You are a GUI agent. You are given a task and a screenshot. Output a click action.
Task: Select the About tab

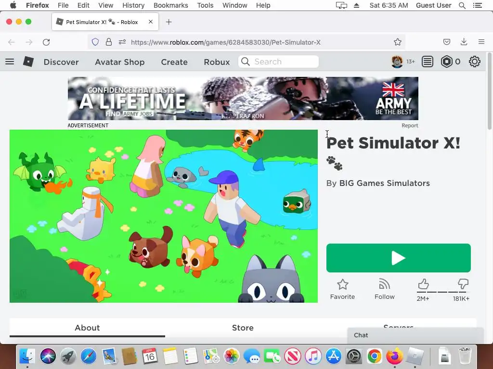click(87, 328)
